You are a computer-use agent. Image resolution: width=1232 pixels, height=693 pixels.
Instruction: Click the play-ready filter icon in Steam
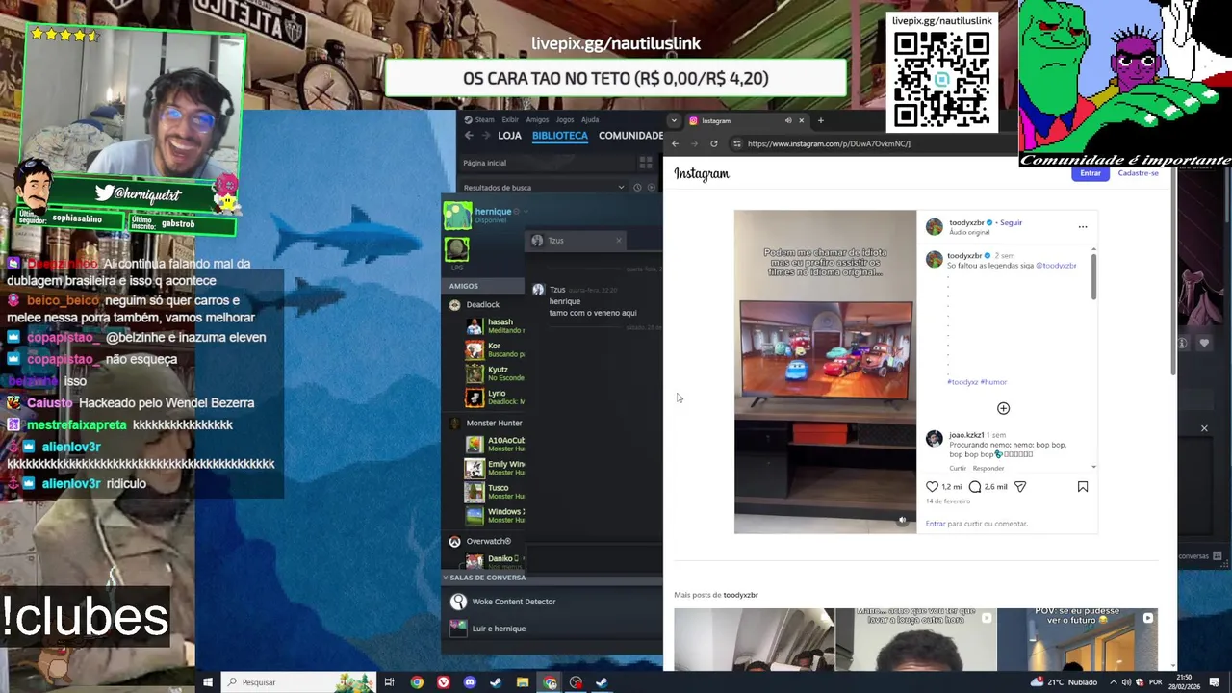[x=651, y=188]
